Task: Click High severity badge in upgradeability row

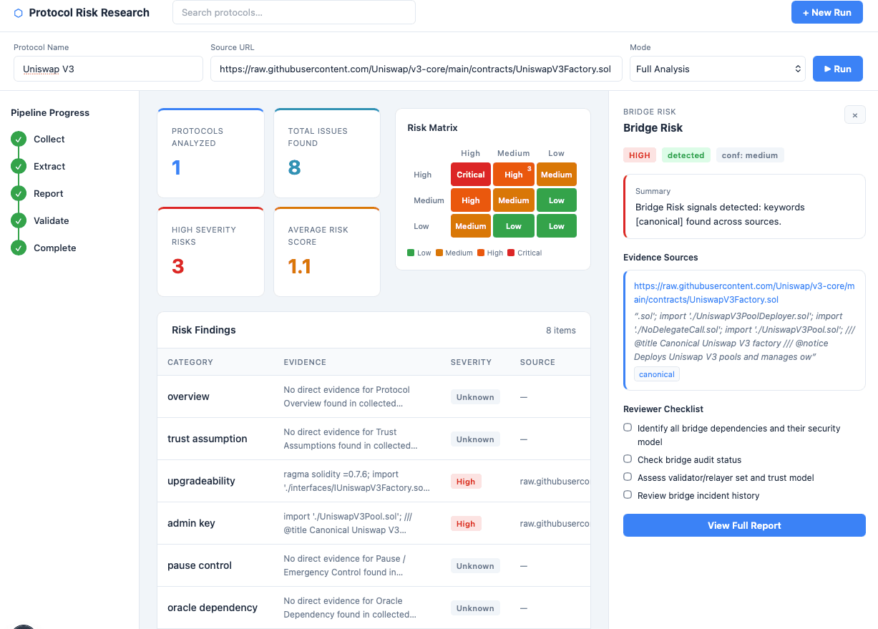Action: point(466,482)
